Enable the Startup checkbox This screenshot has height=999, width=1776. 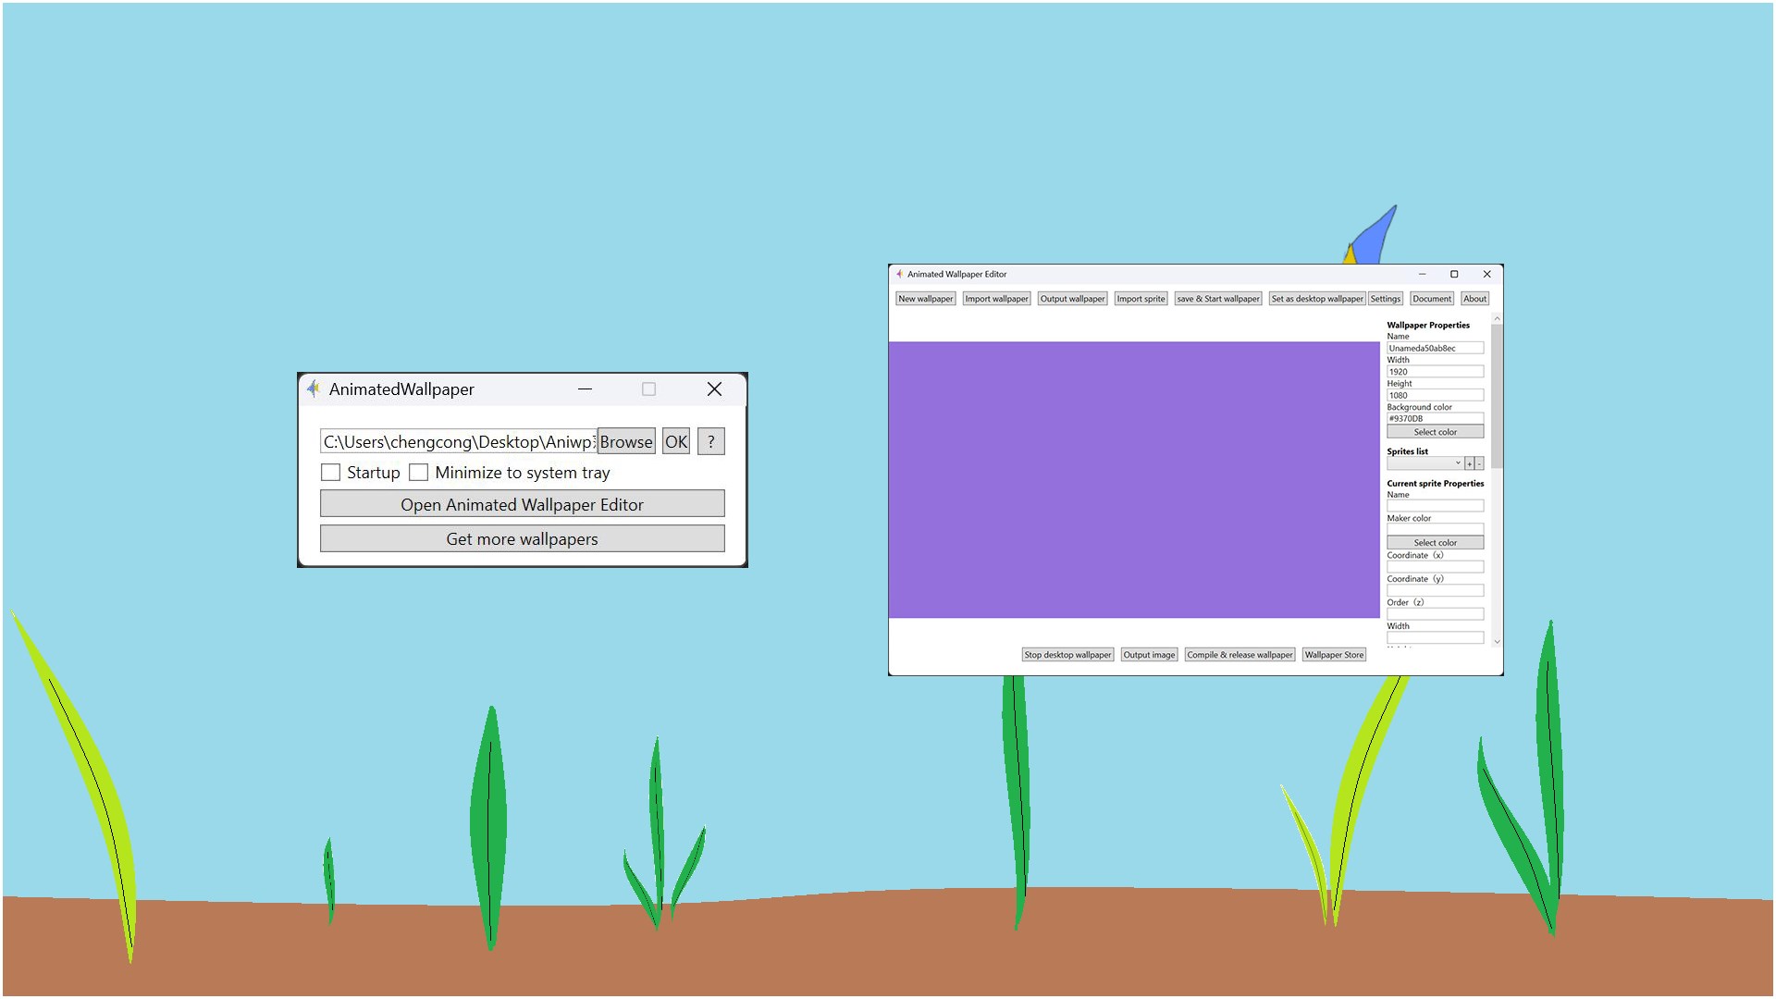point(330,473)
